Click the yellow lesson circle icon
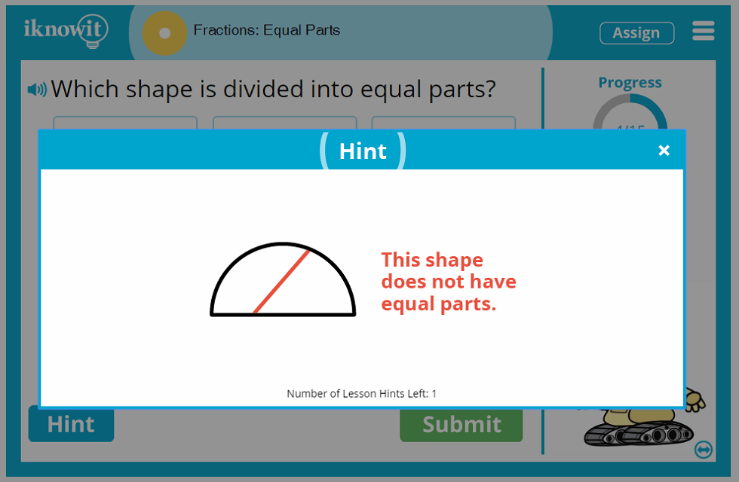 pyautogui.click(x=164, y=33)
